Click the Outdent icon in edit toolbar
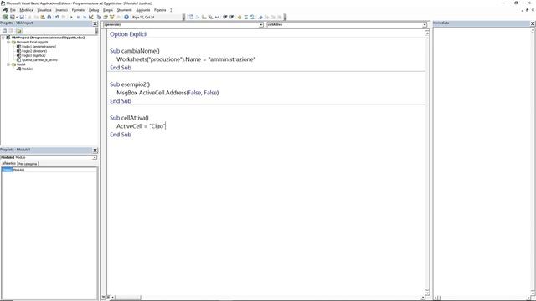Screen dimensions: 536x301 [x=231, y=17]
